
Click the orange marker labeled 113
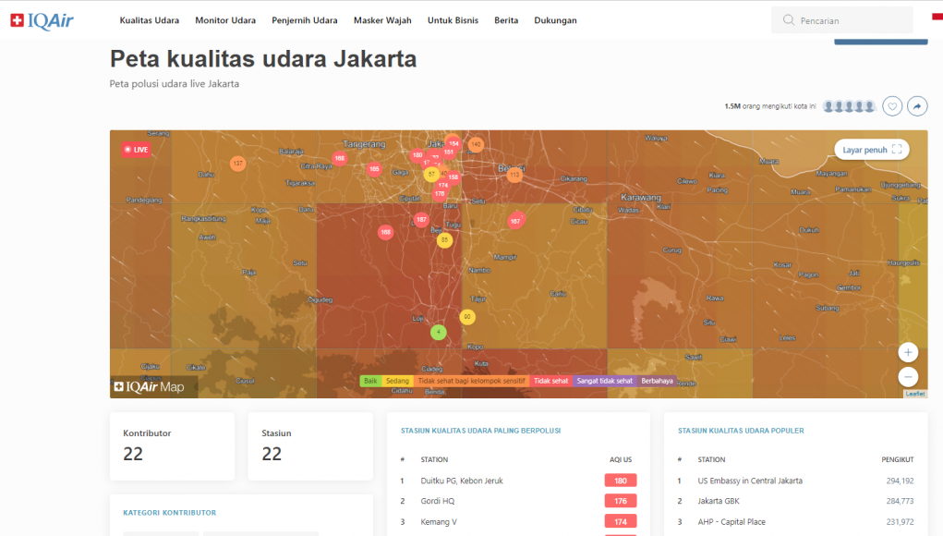pyautogui.click(x=514, y=175)
